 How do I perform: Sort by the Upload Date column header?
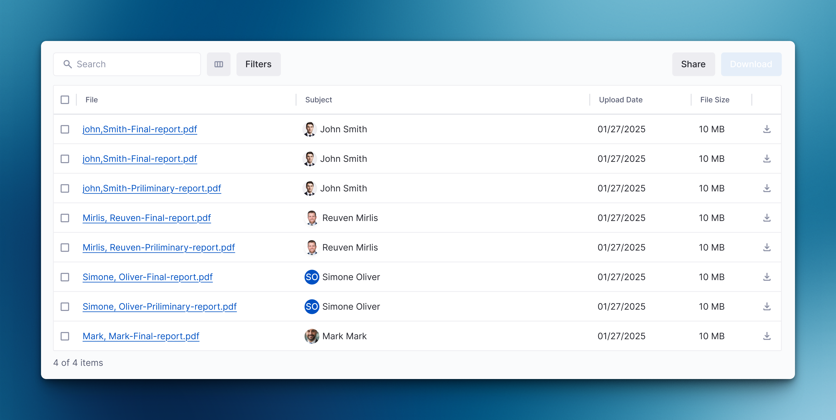620,100
